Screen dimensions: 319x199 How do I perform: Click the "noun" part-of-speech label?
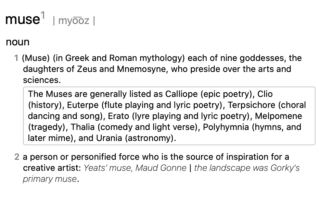(x=18, y=42)
